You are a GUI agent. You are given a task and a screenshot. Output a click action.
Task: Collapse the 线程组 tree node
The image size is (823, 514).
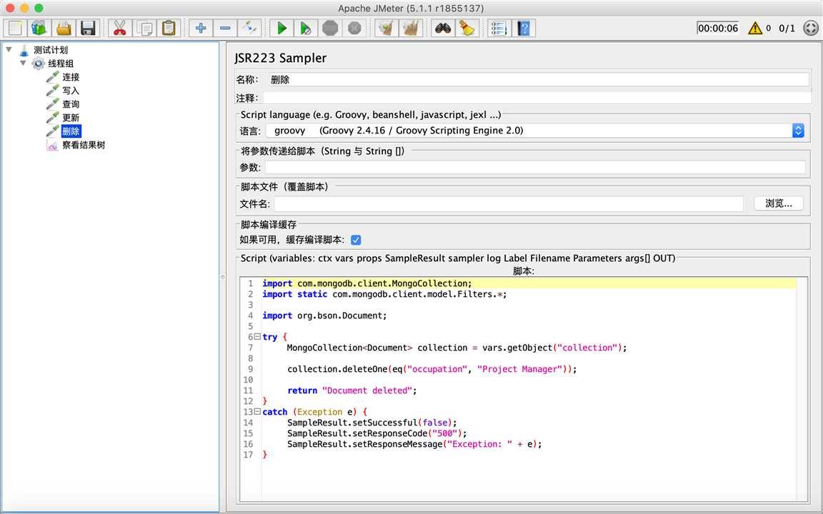[x=23, y=64]
